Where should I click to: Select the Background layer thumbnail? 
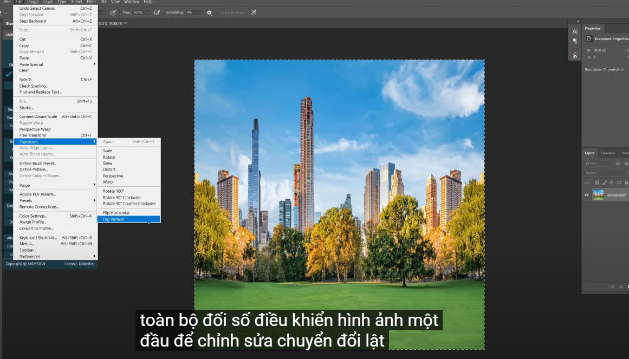pyautogui.click(x=598, y=195)
